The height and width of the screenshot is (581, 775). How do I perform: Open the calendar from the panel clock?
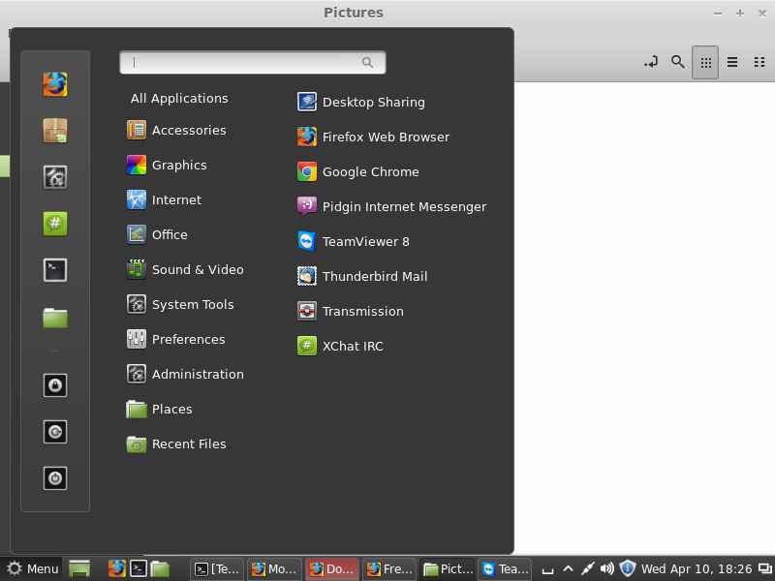tap(697, 569)
